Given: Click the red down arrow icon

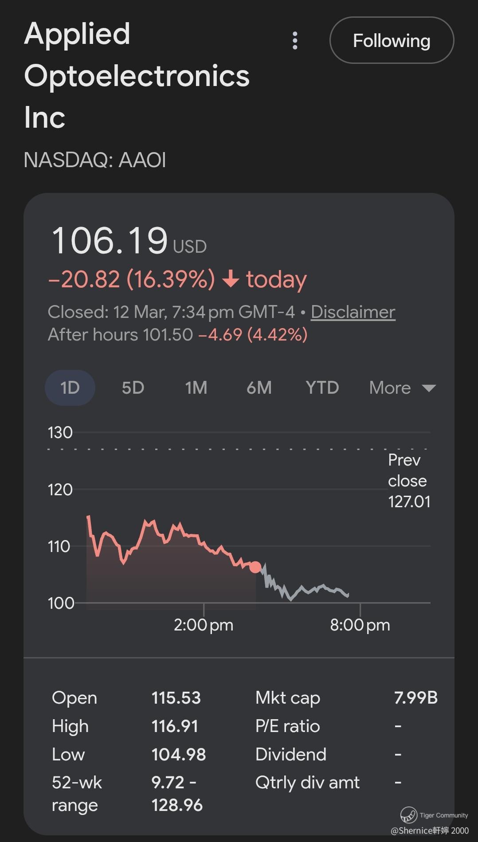Looking at the screenshot, I should 231,279.
